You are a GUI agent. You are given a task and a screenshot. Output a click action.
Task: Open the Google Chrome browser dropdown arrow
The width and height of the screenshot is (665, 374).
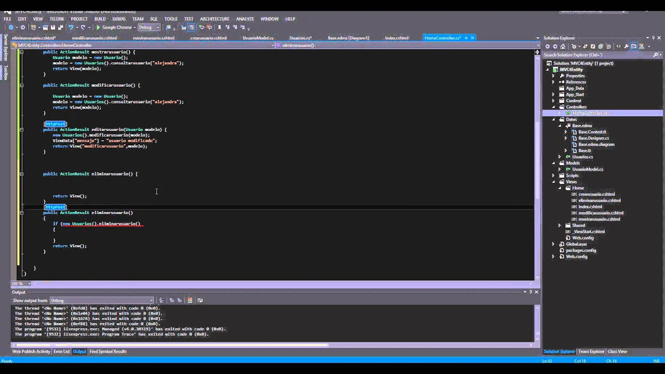pyautogui.click(x=135, y=28)
